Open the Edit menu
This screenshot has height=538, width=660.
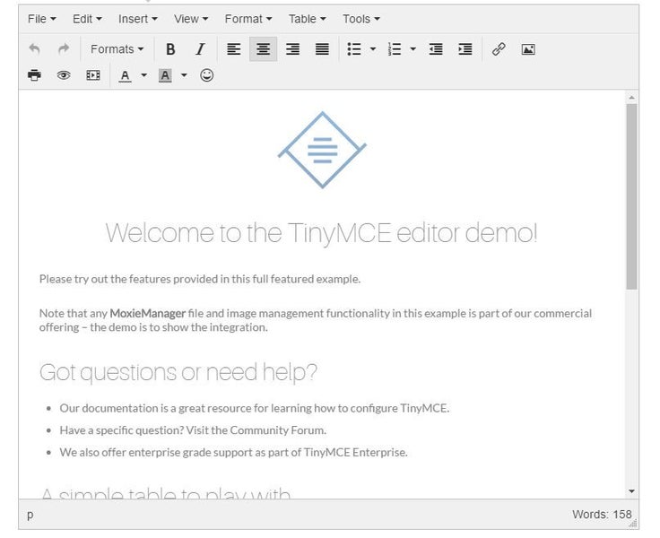click(x=87, y=19)
